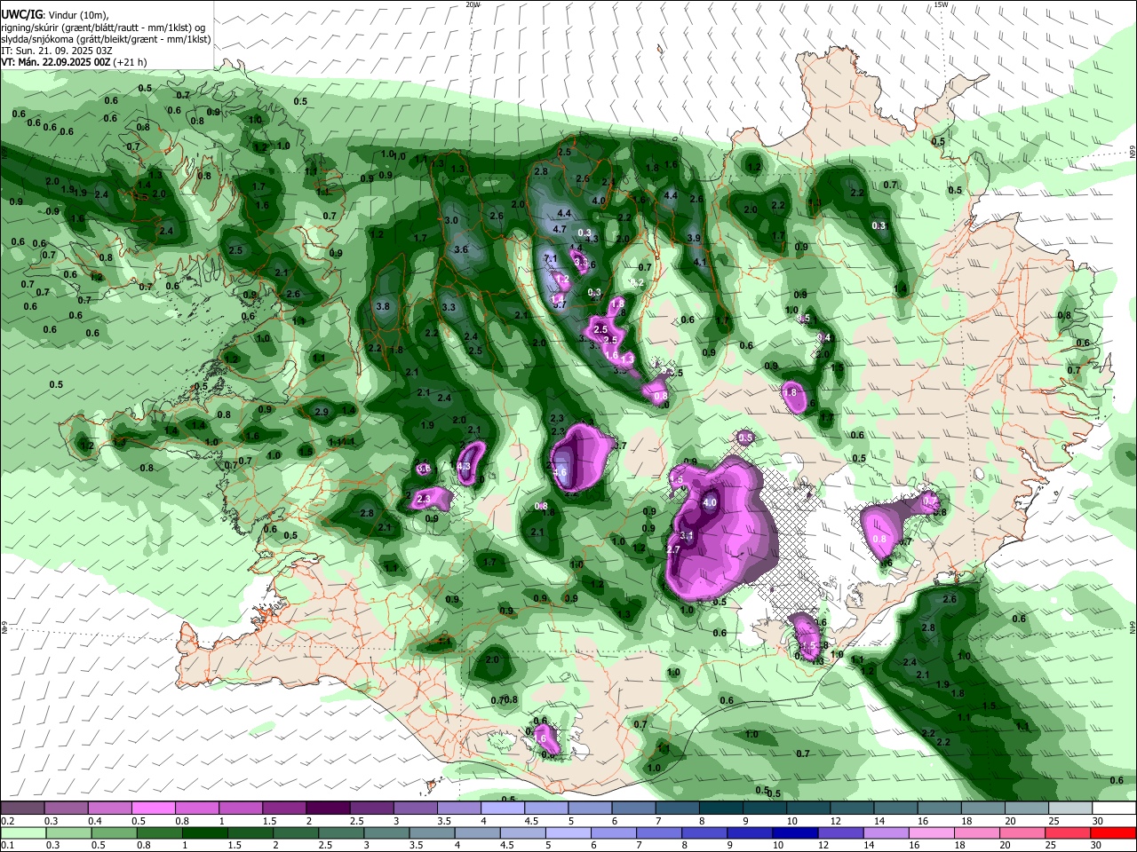Click the 'slydda/snjókoma (grátt/bleikt/grænt' legend description line
The image size is (1137, 852).
tap(106, 39)
